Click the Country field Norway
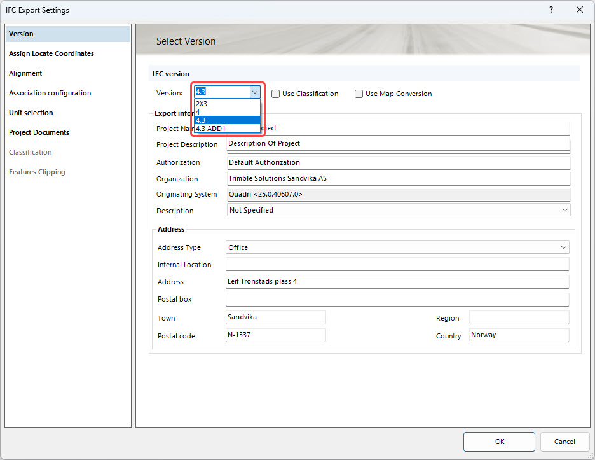This screenshot has width=595, height=460. click(519, 335)
